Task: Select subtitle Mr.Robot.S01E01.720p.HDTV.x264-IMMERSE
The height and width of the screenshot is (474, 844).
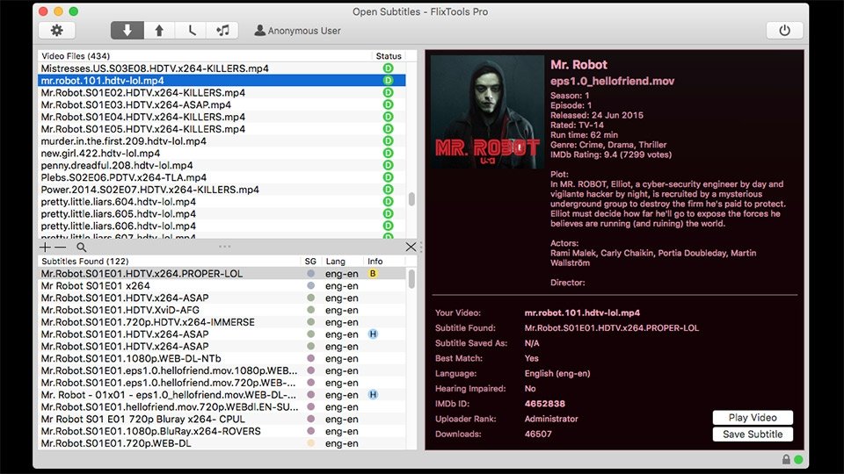Action: (222, 322)
